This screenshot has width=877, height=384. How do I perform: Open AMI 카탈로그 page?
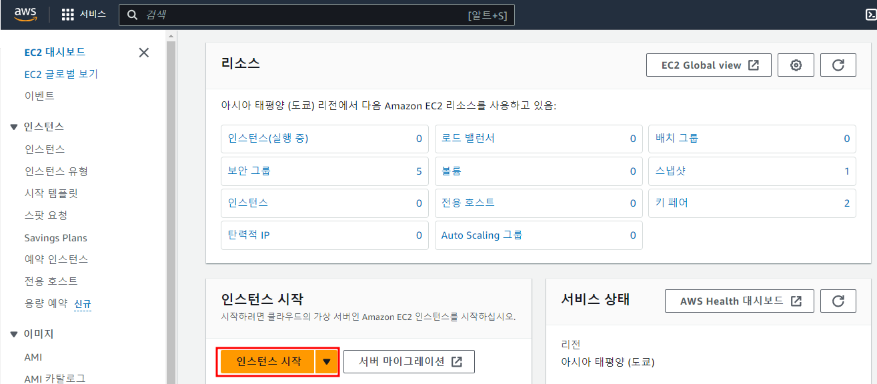pos(55,379)
